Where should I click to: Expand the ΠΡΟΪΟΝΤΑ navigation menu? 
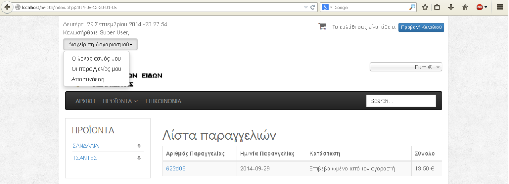[x=120, y=101]
